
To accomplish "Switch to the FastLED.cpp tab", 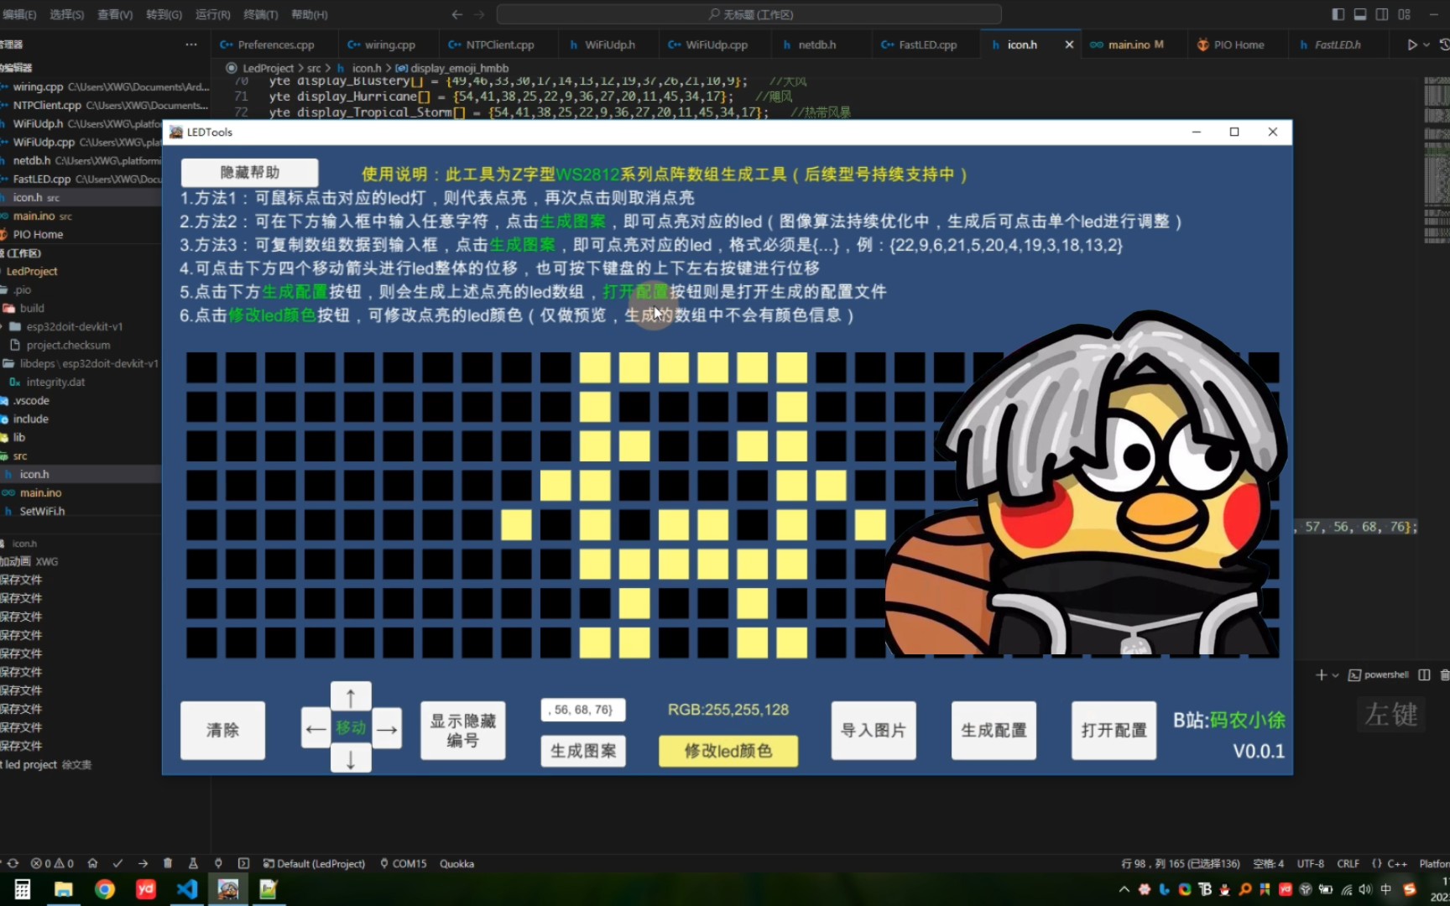I will pos(927,44).
